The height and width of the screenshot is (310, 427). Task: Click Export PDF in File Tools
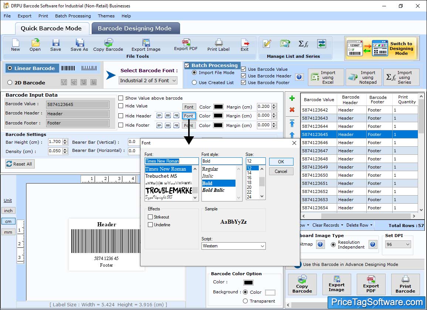click(x=186, y=45)
